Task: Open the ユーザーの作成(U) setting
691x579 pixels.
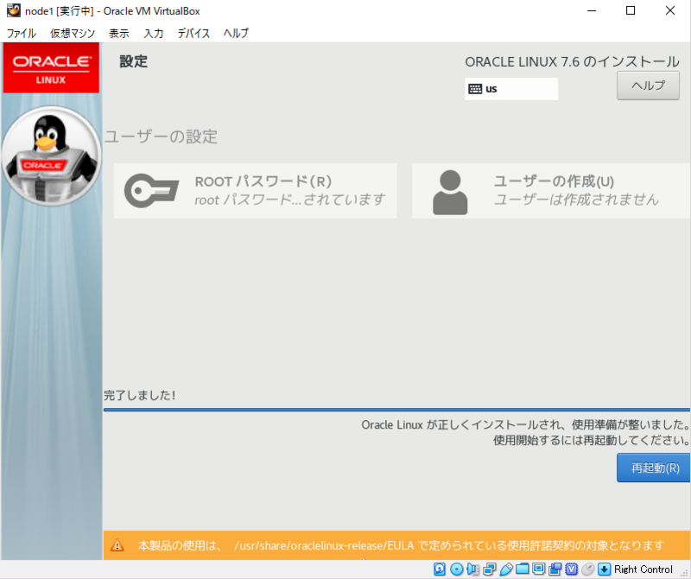Action: coord(551,190)
